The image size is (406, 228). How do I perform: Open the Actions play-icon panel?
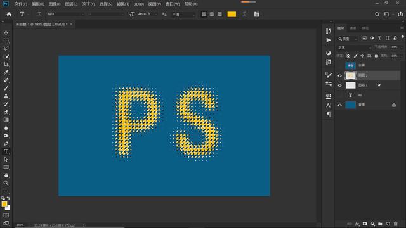tap(329, 40)
